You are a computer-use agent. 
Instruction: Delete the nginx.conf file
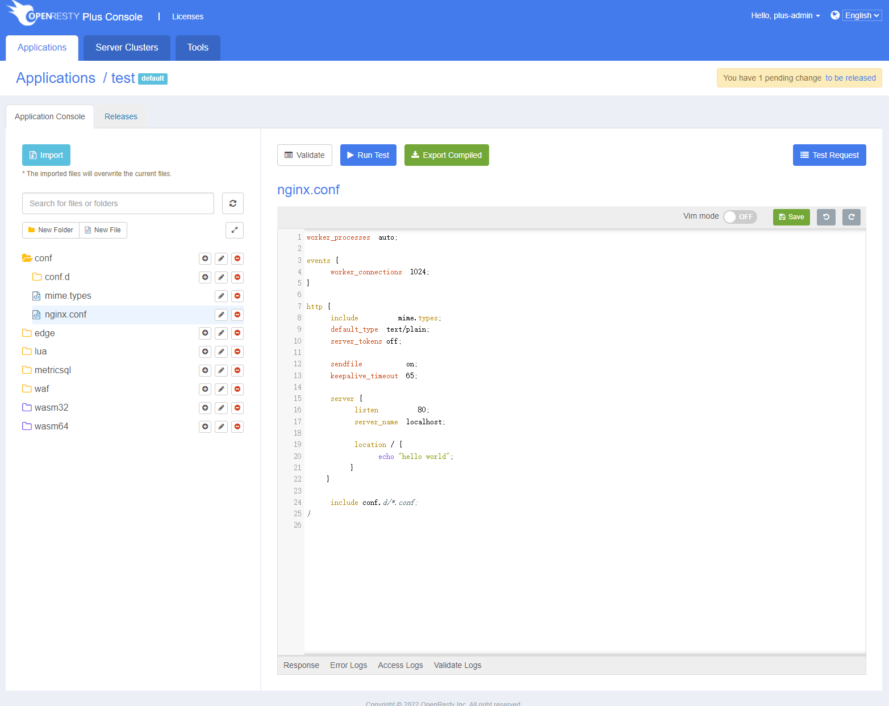click(x=237, y=315)
